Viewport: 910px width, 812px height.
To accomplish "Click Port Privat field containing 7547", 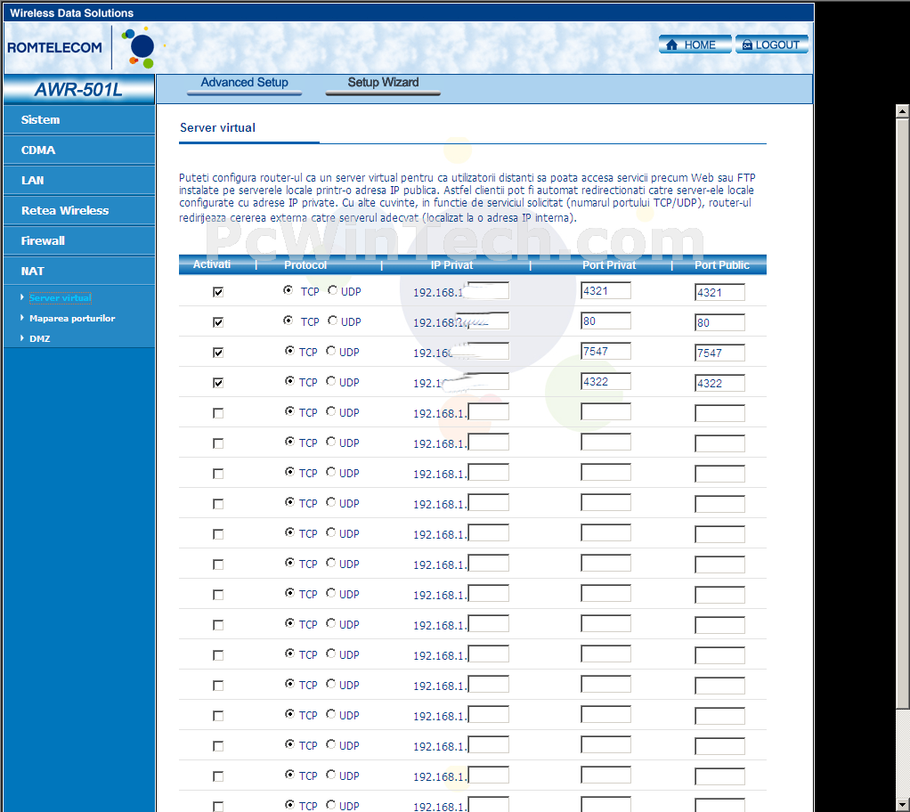I will coord(605,351).
